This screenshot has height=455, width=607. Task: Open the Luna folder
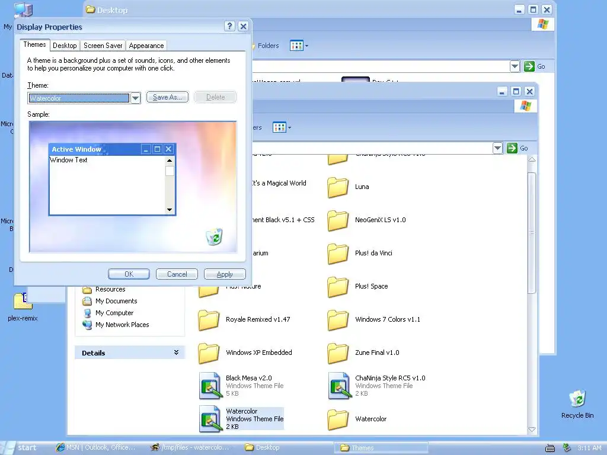coord(349,187)
